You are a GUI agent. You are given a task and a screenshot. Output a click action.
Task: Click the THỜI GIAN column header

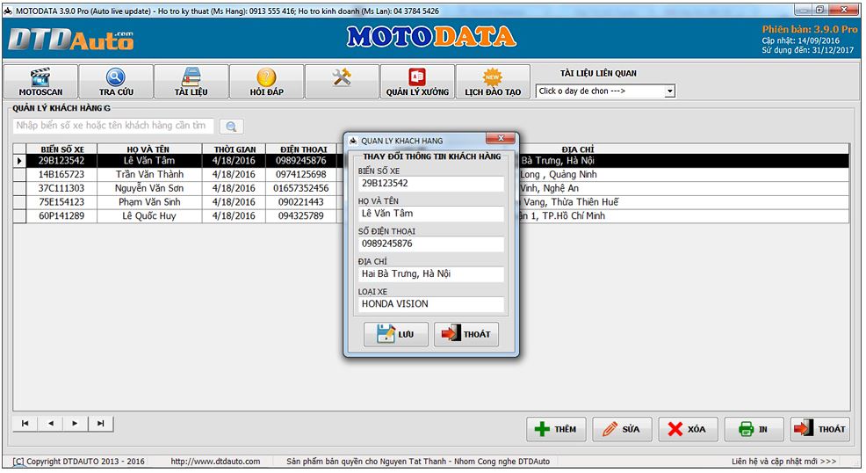(x=235, y=149)
